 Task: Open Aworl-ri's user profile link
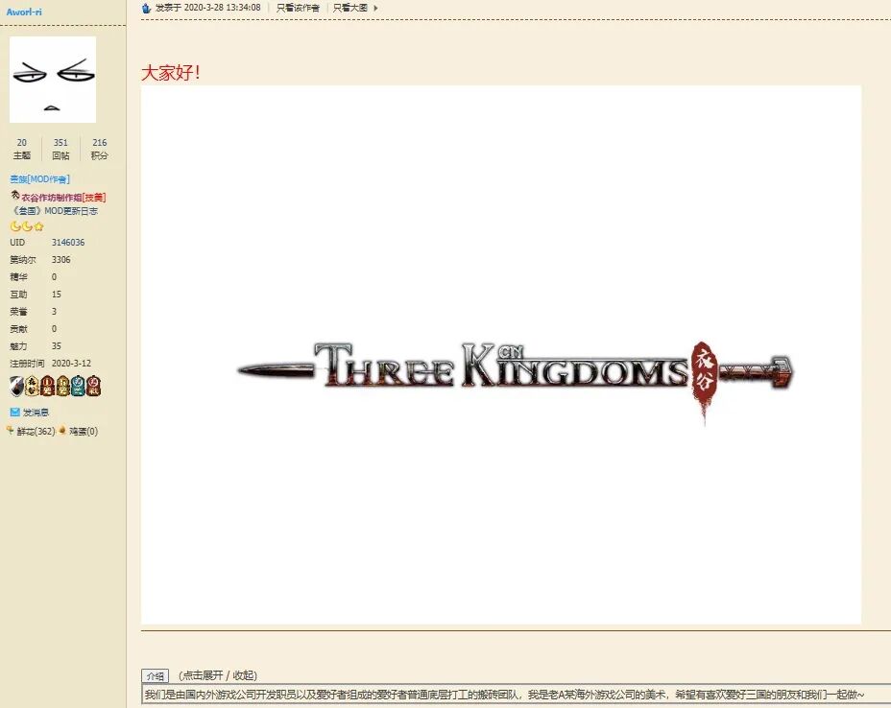pos(24,12)
